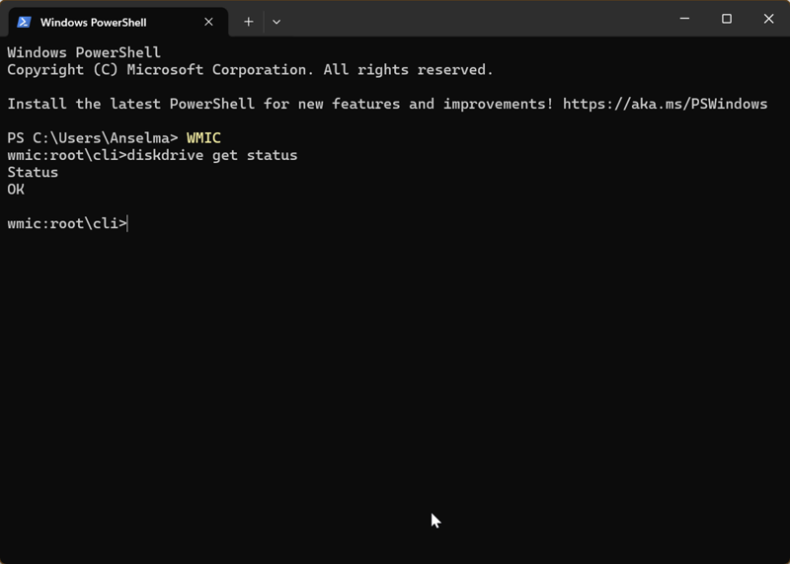The image size is (790, 564).
Task: Select the Windows PowerShell tab
Action: click(99, 21)
